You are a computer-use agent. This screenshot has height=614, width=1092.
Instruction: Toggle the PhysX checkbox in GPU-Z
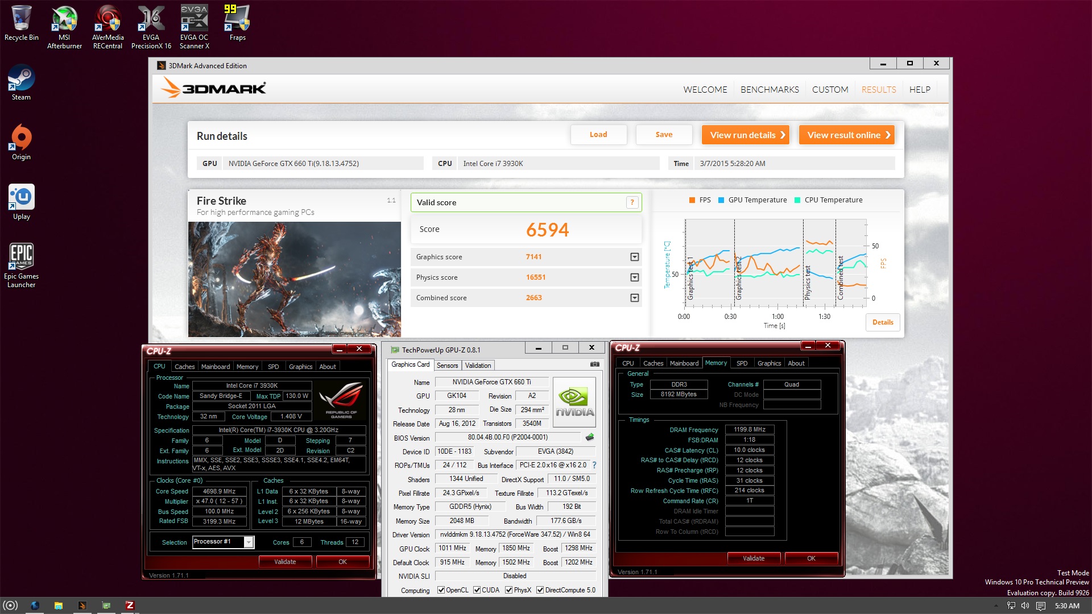(508, 590)
